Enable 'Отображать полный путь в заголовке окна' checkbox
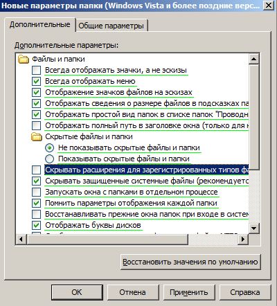Viewport: 277px width, 306px height. (x=36, y=125)
